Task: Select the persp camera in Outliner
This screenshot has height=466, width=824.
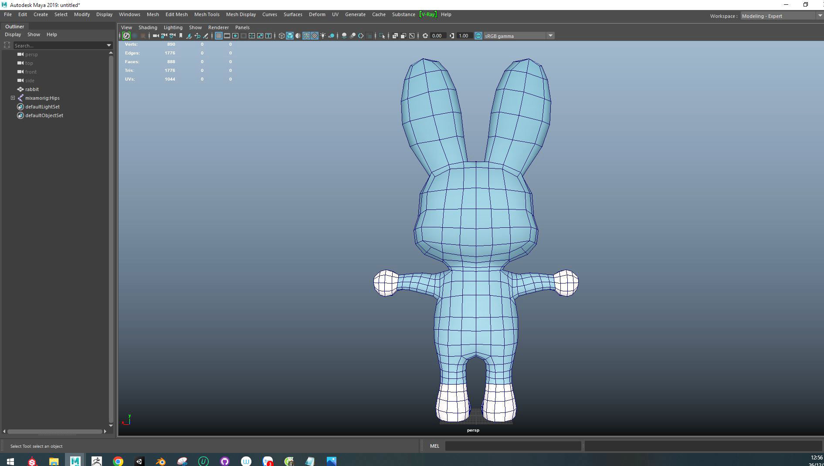Action: pyautogui.click(x=31, y=54)
